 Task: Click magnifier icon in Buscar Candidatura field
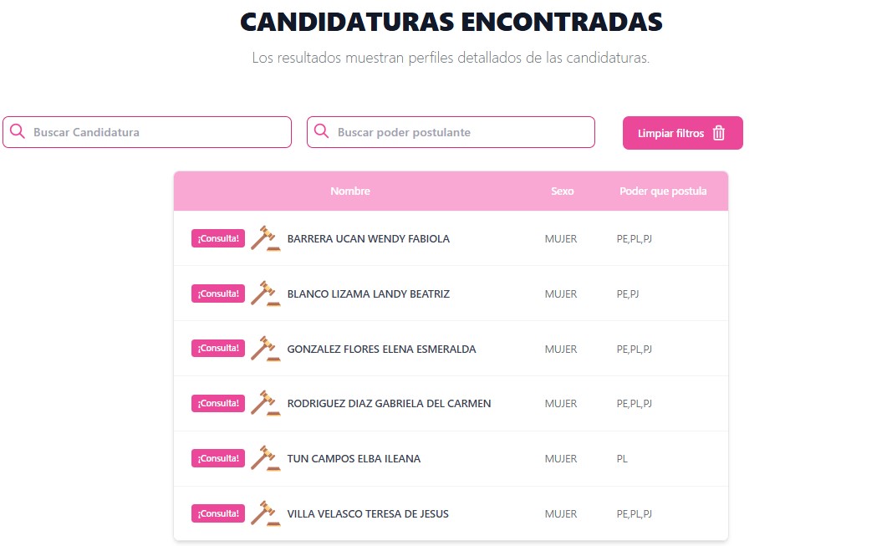point(18,132)
